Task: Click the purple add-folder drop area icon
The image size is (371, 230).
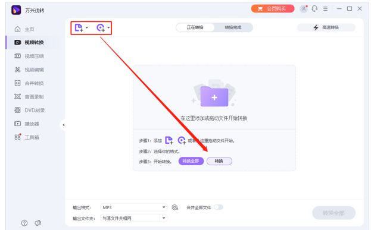Action: pos(214,96)
